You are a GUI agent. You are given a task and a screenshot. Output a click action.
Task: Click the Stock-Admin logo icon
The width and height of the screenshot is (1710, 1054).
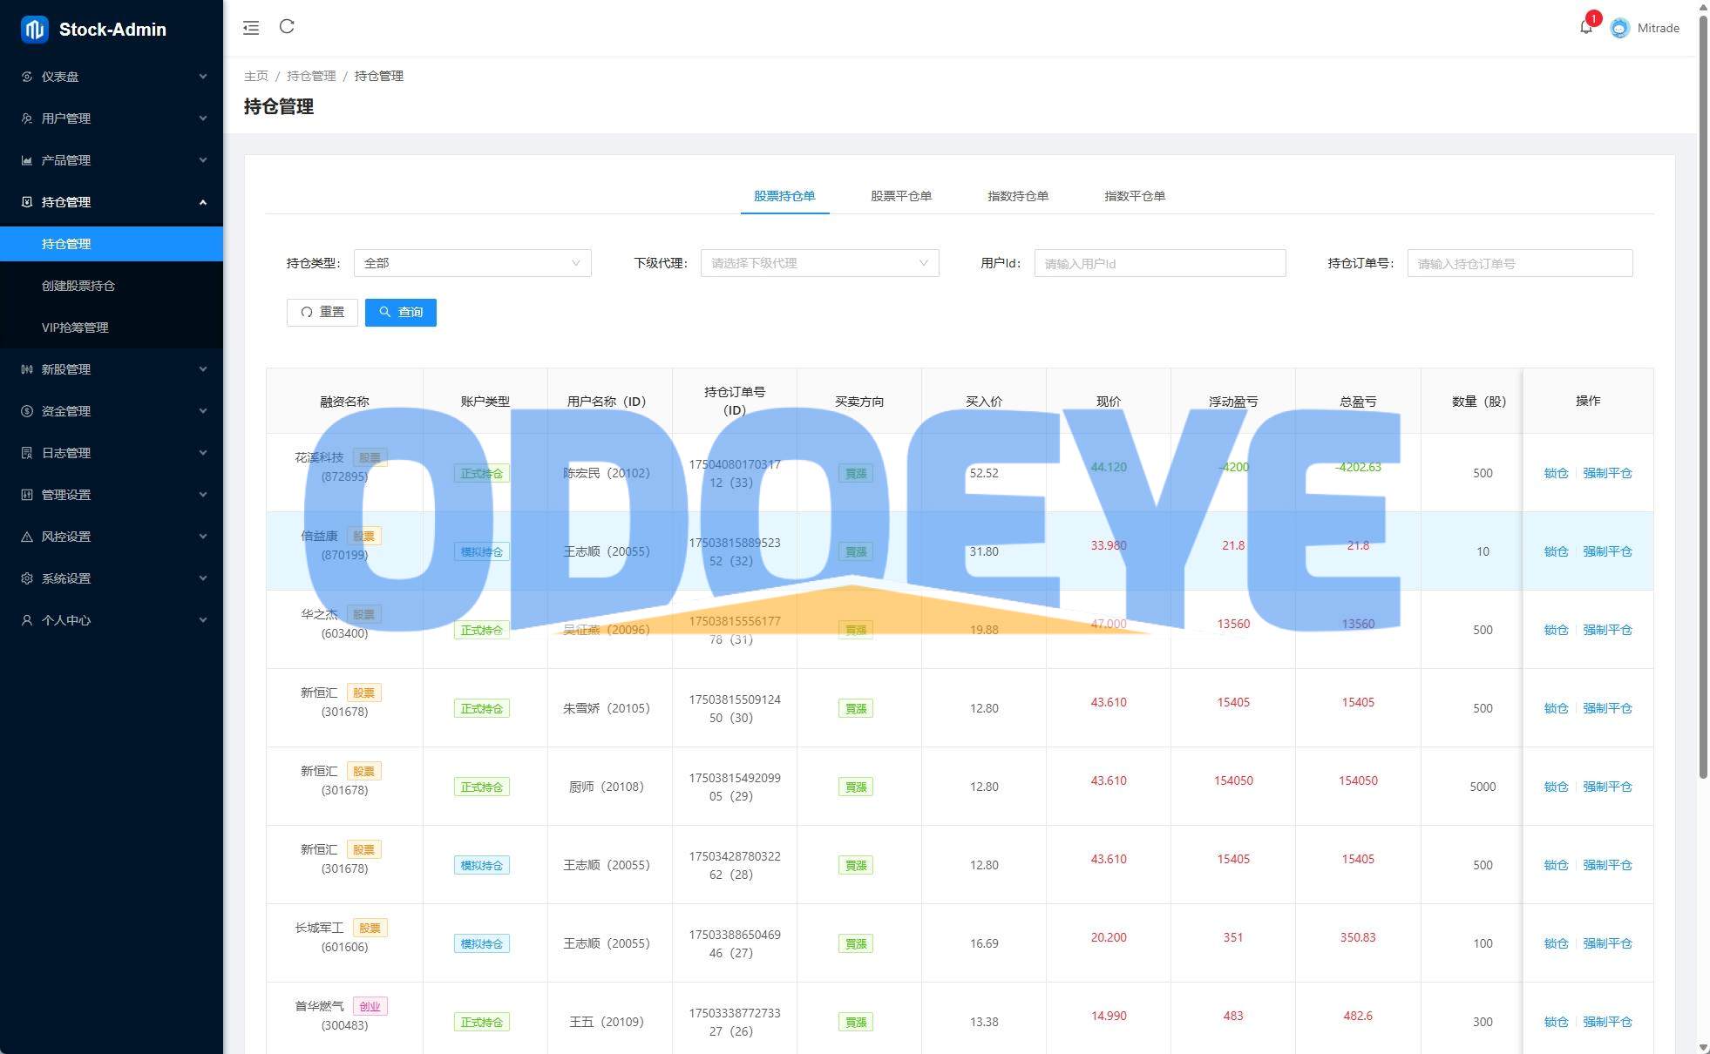[34, 30]
